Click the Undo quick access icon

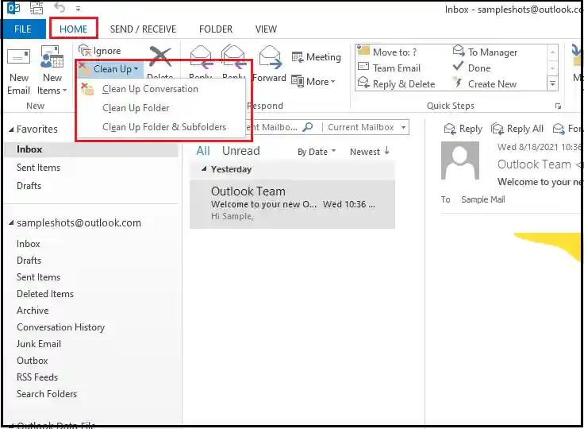tap(60, 7)
